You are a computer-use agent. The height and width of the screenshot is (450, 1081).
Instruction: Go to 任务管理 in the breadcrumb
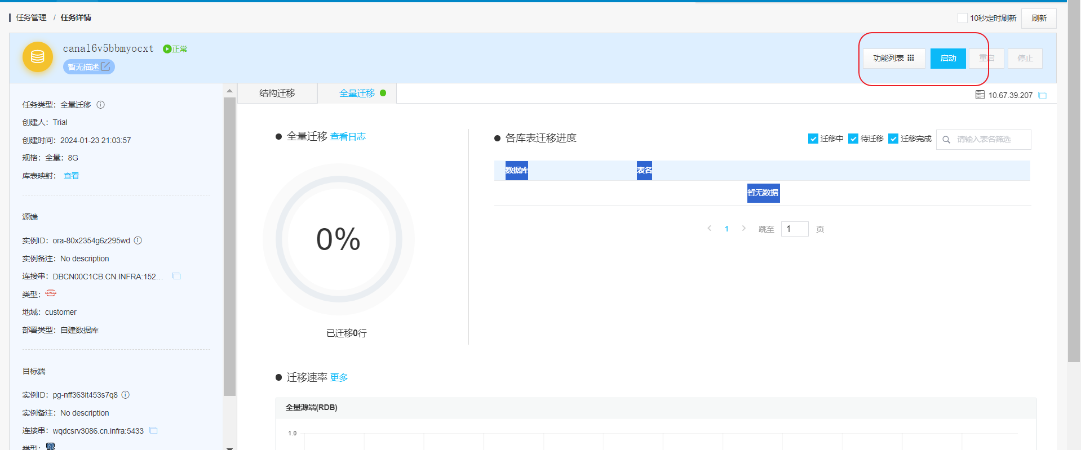pyautogui.click(x=31, y=18)
